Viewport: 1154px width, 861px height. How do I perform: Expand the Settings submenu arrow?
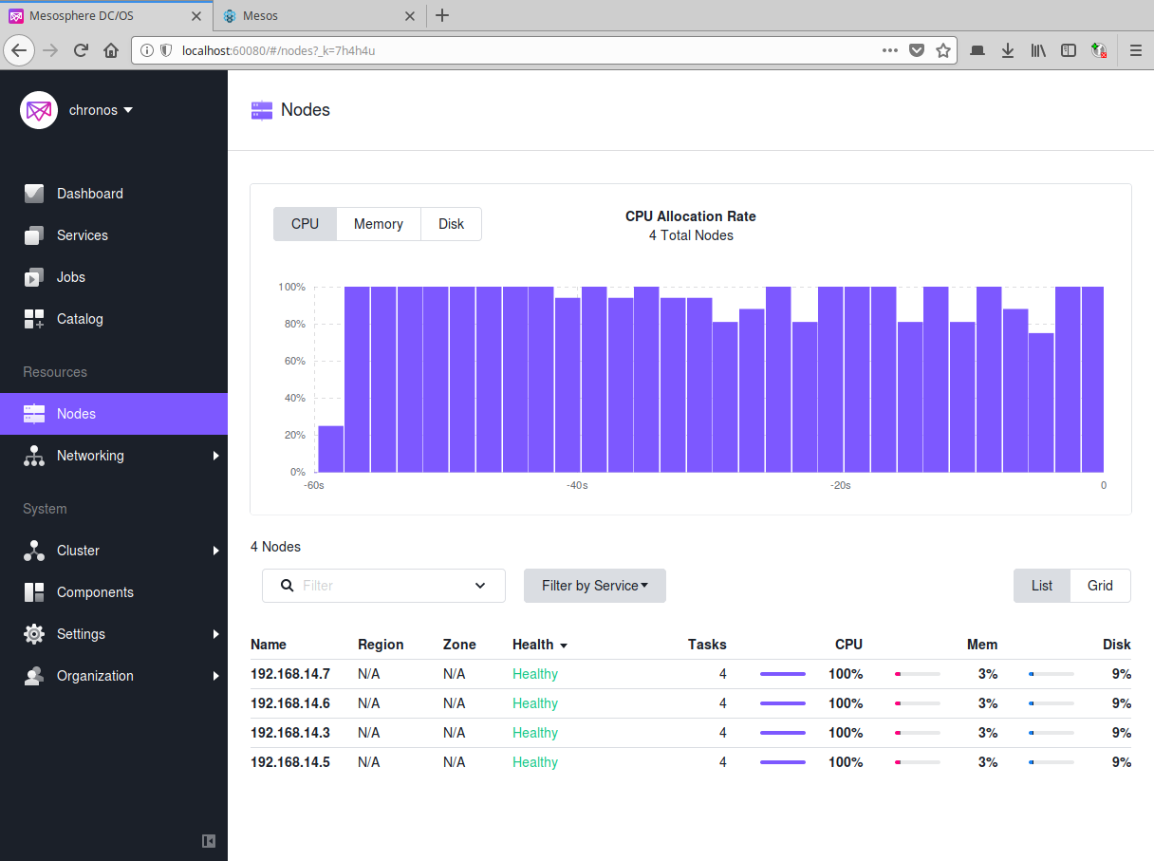click(216, 634)
